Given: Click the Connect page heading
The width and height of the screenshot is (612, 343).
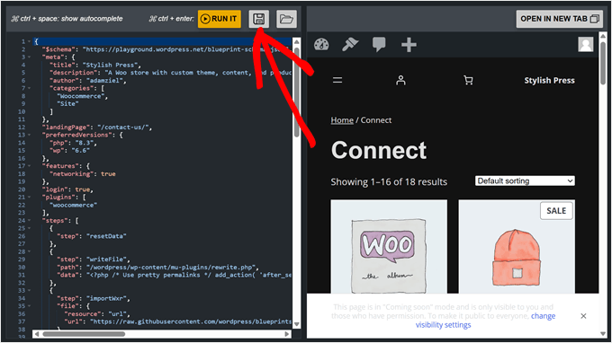Looking at the screenshot, I should tap(379, 150).
